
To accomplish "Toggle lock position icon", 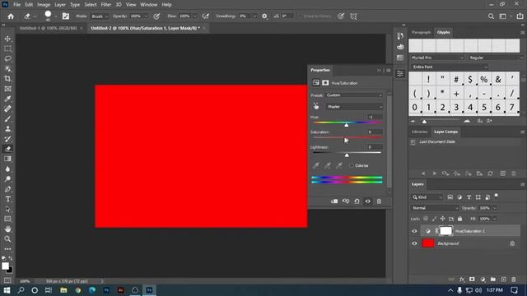I will point(443,219).
